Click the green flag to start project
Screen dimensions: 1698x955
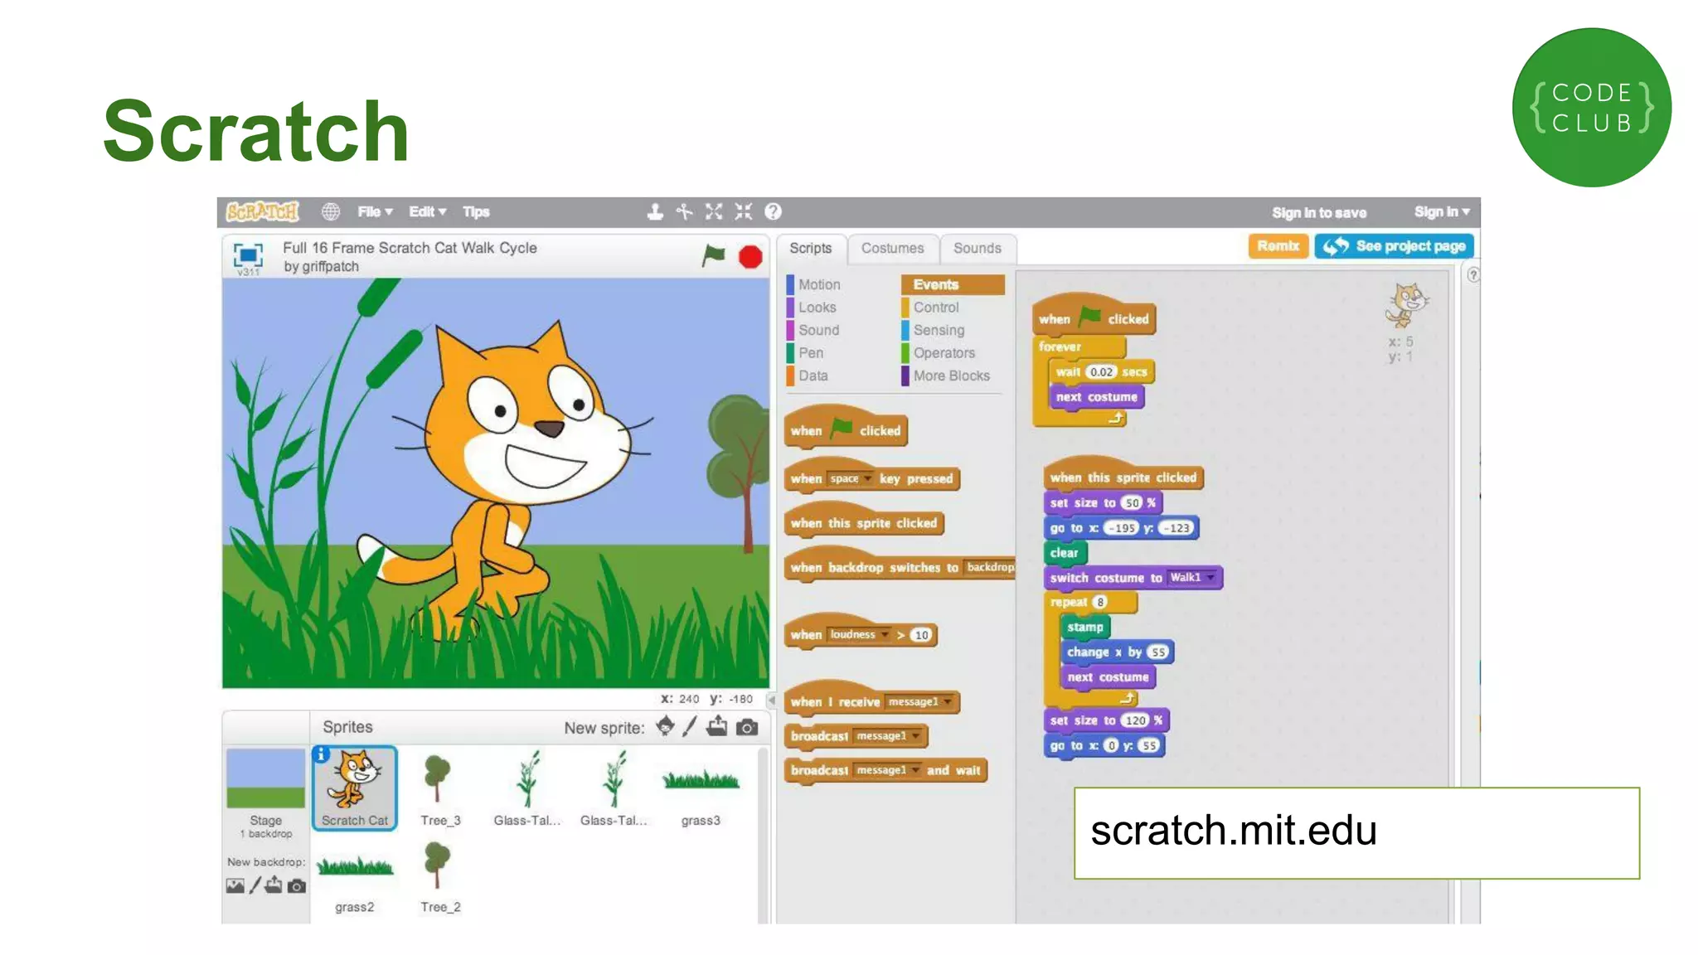point(713,256)
